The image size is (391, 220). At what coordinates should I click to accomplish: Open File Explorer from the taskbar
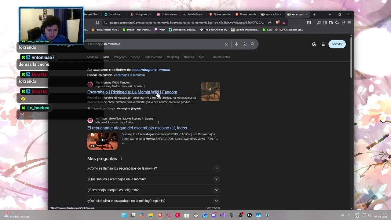pos(151,215)
